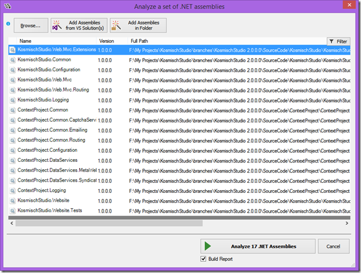Click assembly icon of ContextProject.Common row
This screenshot has width=361, height=273.
12,111
